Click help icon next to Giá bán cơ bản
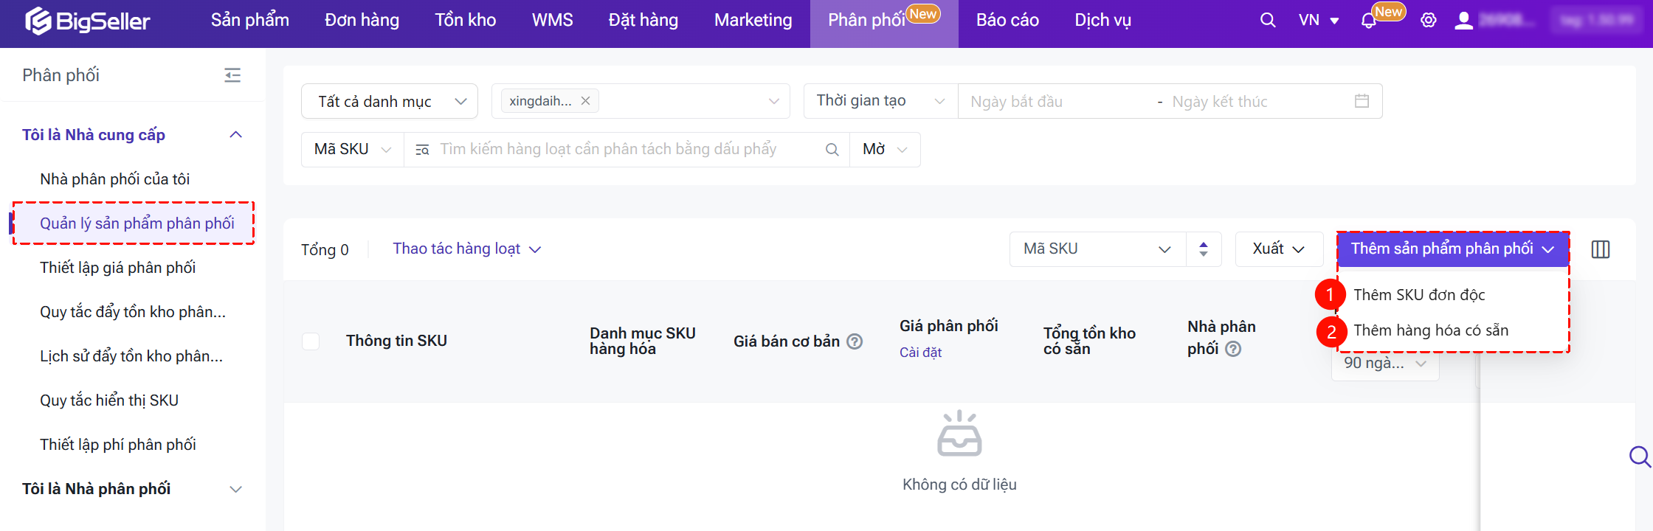 tap(855, 341)
